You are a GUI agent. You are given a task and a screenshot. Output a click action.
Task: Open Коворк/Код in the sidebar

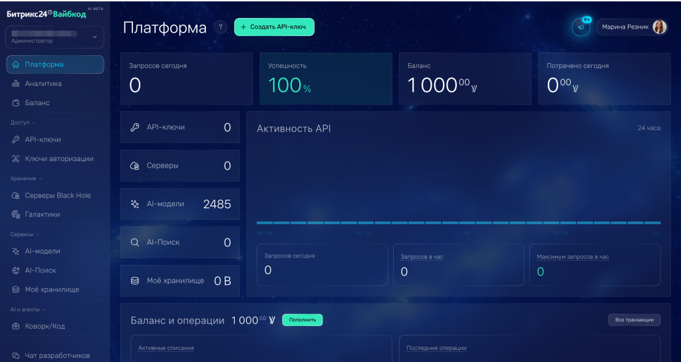coord(55,326)
